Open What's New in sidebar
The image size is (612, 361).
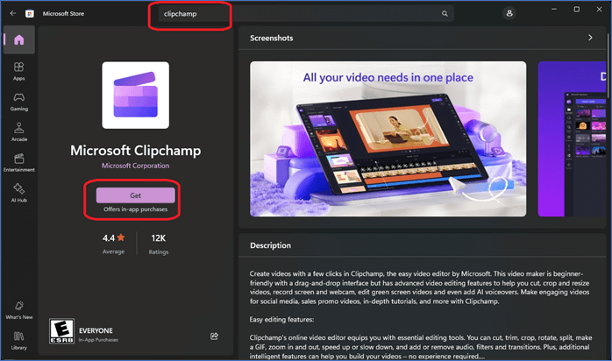point(18,310)
